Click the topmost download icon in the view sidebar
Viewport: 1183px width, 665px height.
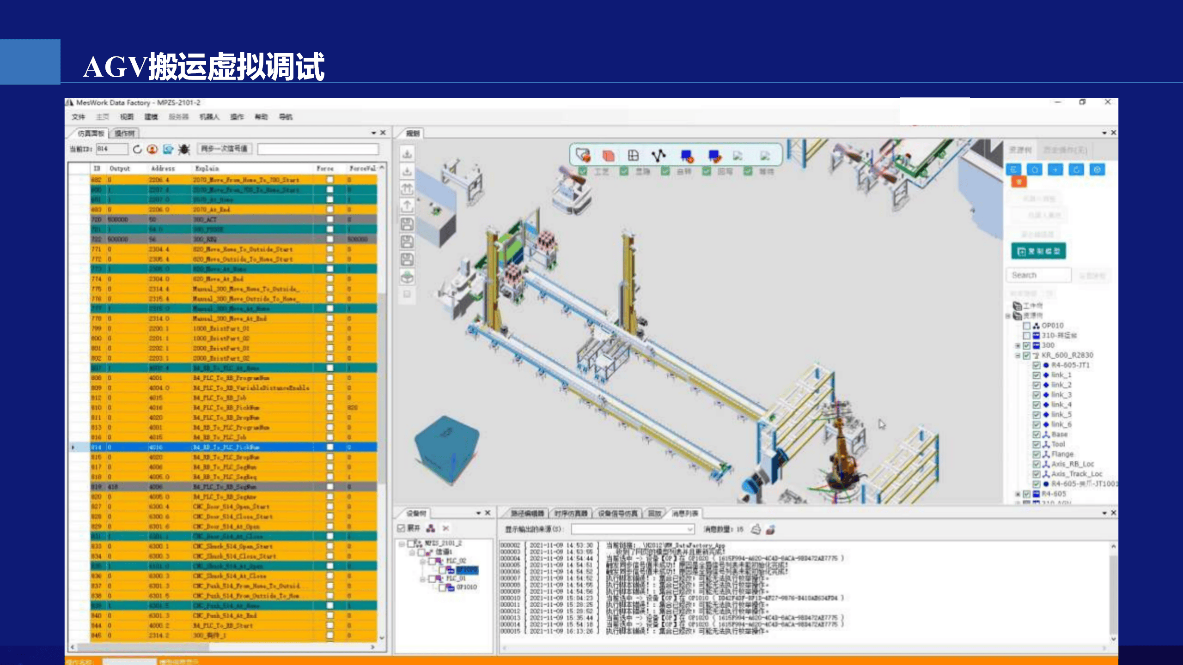point(407,154)
